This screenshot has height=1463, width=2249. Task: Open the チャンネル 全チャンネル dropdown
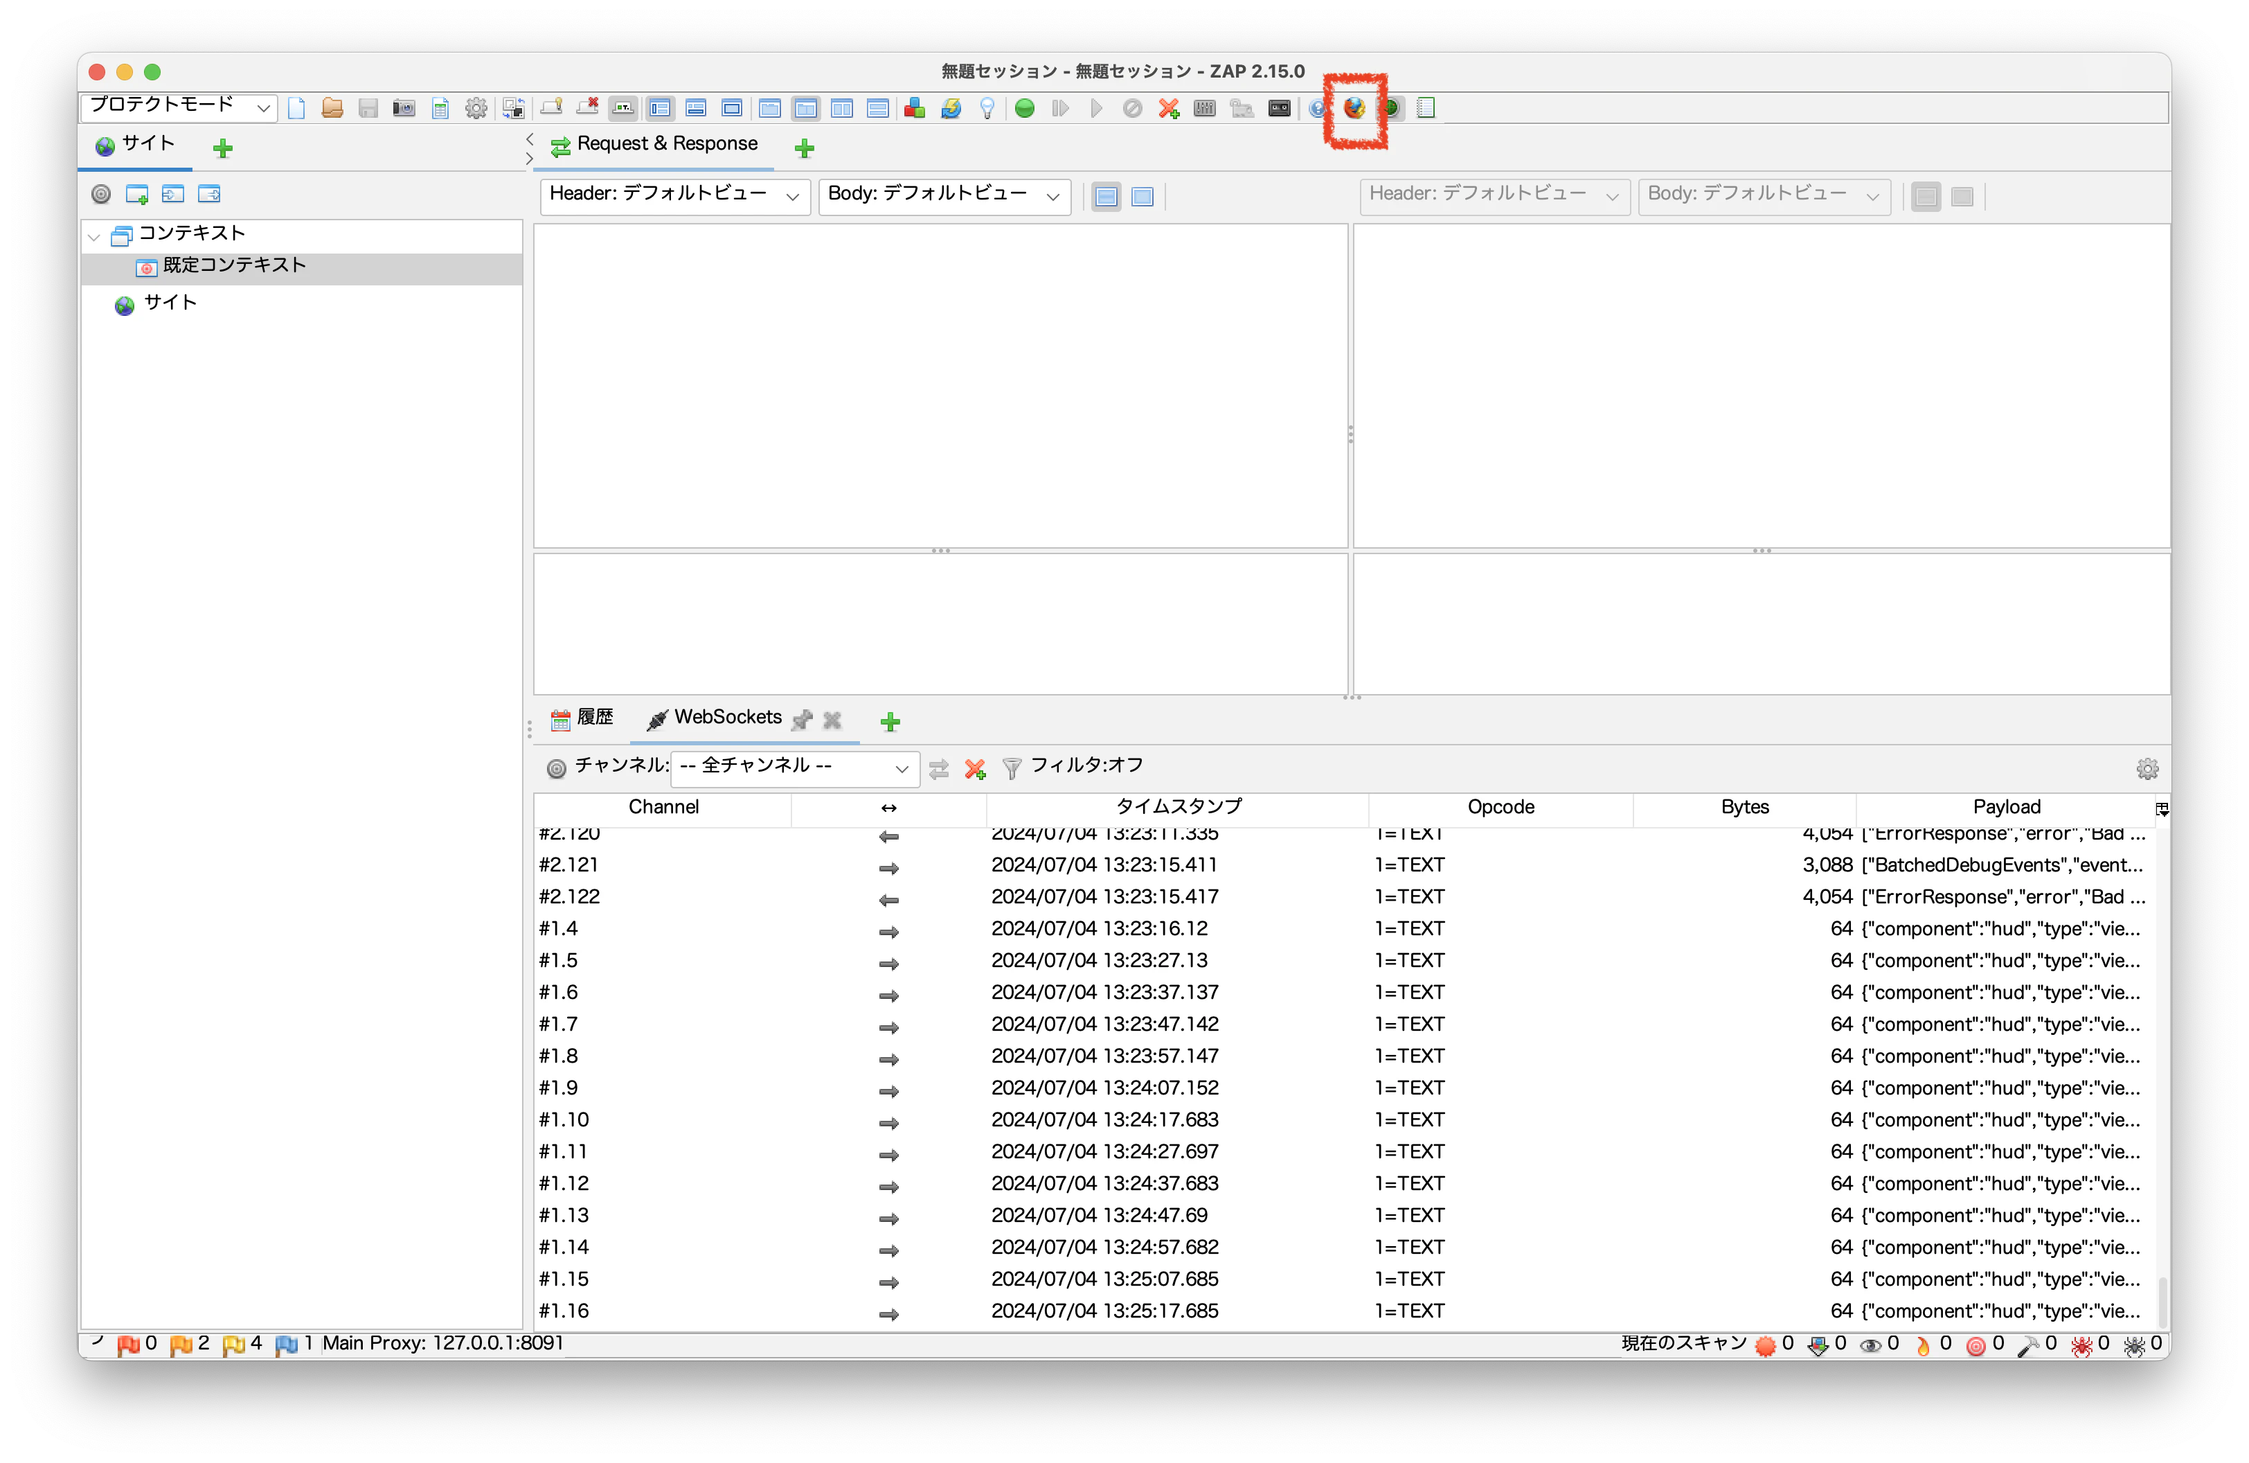pyautogui.click(x=795, y=768)
